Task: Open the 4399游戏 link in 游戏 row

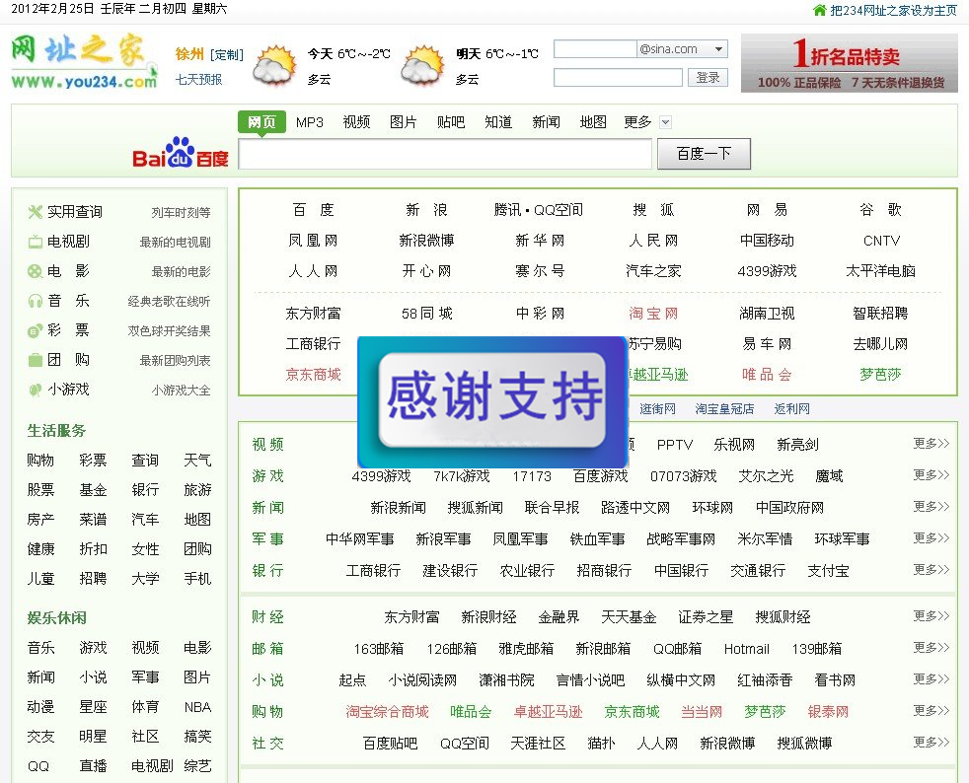Action: coord(381,476)
